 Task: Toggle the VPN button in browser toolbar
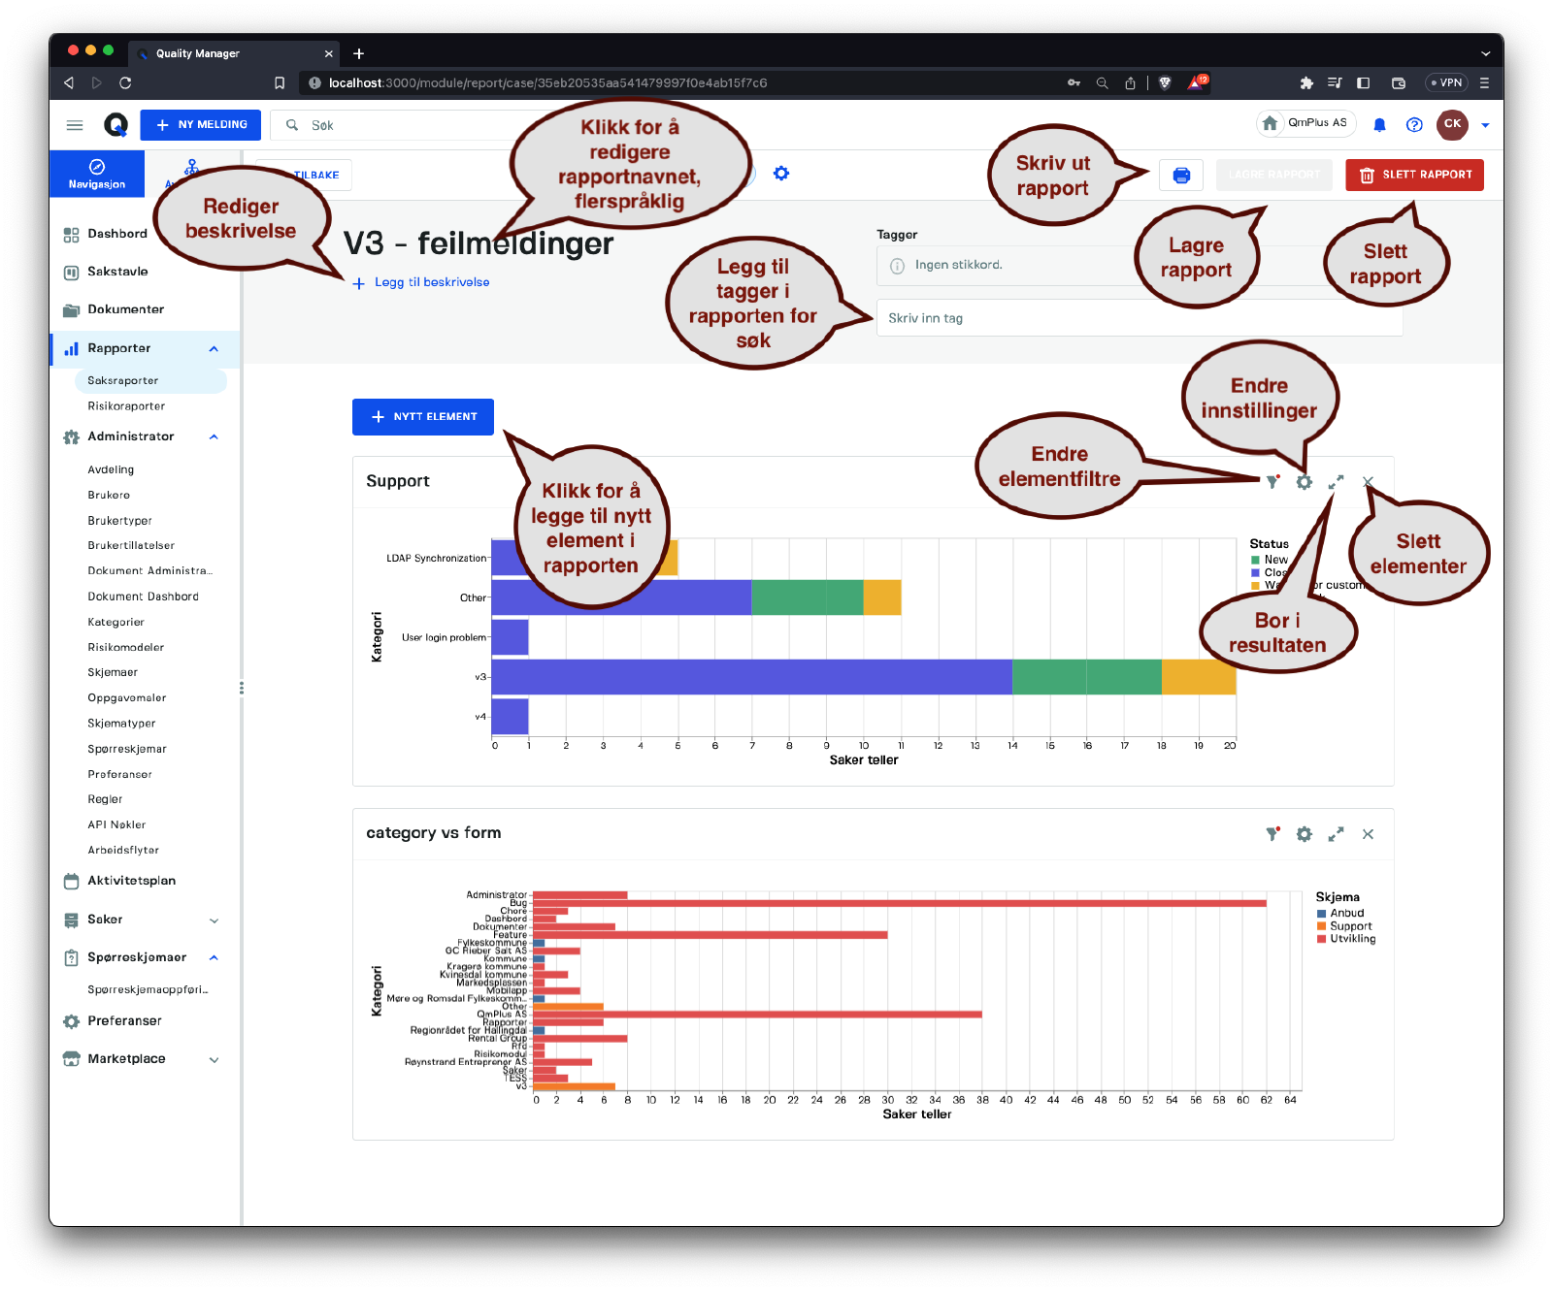click(1445, 83)
